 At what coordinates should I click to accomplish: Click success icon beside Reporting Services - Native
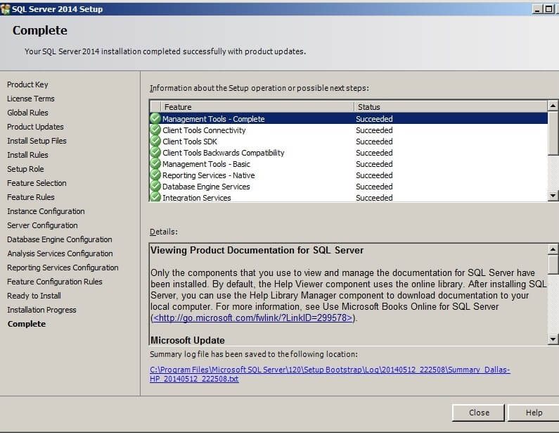click(155, 175)
